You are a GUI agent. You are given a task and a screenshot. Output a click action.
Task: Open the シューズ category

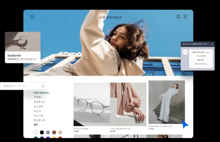38,116
